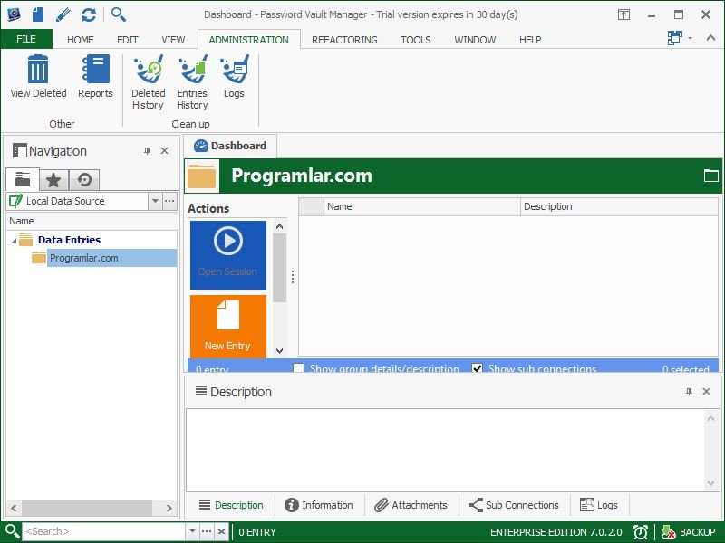Open the Reports tool
This screenshot has width=725, height=543.
95,76
